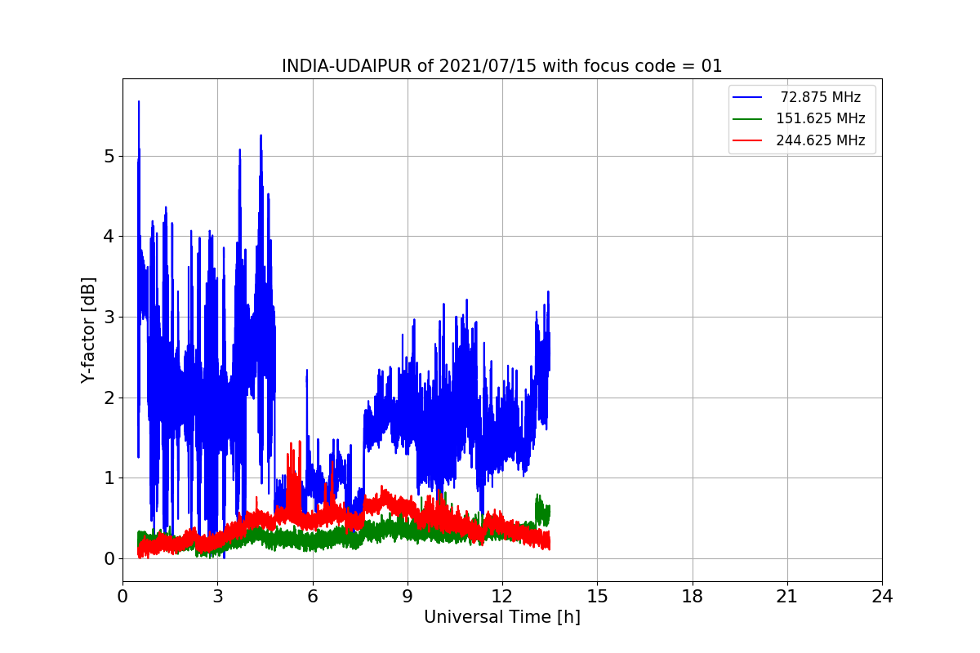Click y-axis tick label 5

coord(109,156)
